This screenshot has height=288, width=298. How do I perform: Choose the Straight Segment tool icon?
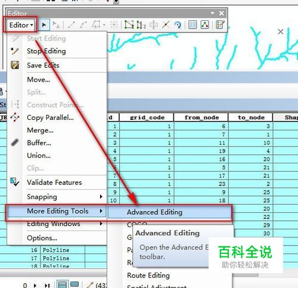click(x=71, y=25)
